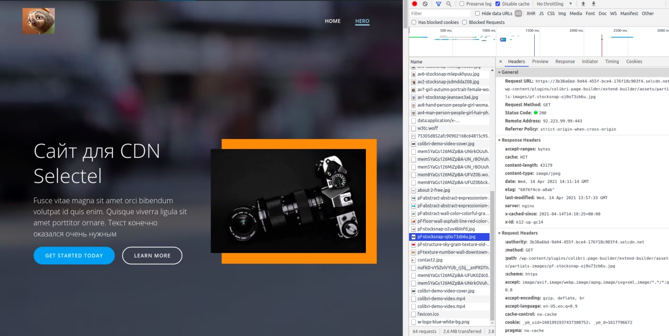Click the LEARN MORE button

tap(152, 256)
